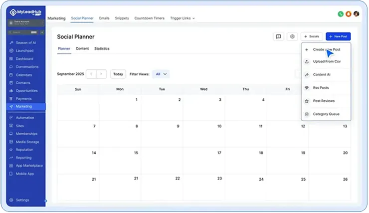Viewport: 369px width, 213px height.
Task: Open Countdown Timers tab
Action: [150, 18]
